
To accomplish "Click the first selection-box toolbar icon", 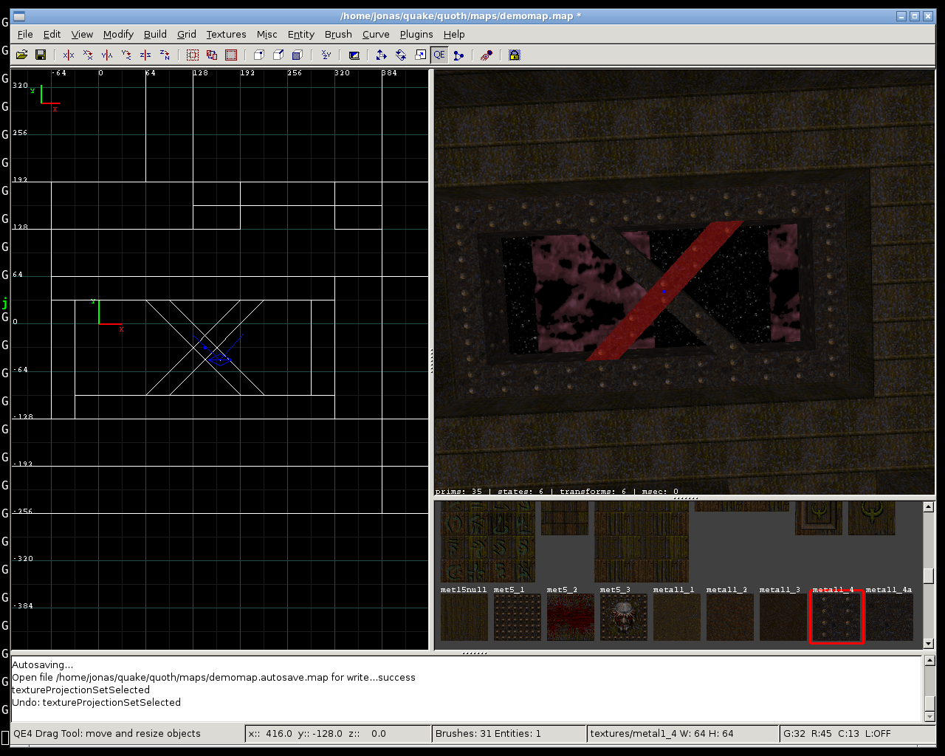I will tap(193, 55).
